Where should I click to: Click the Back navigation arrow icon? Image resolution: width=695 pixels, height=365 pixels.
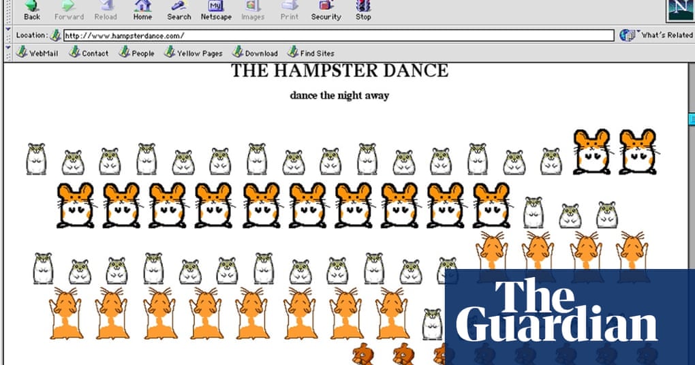click(32, 5)
